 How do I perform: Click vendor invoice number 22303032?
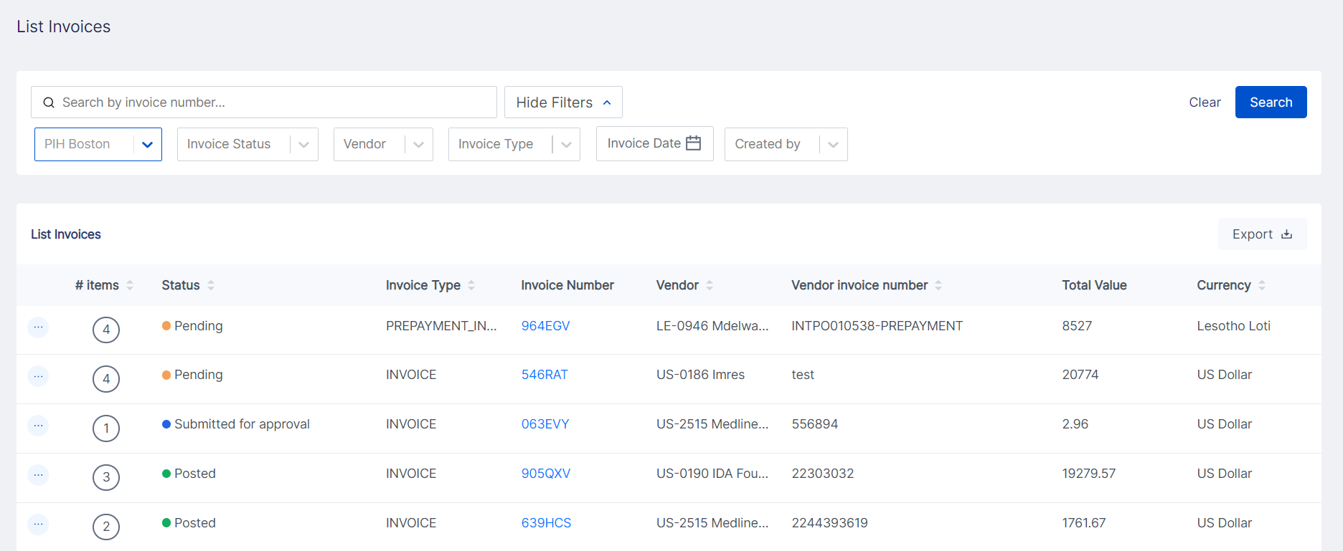click(823, 474)
